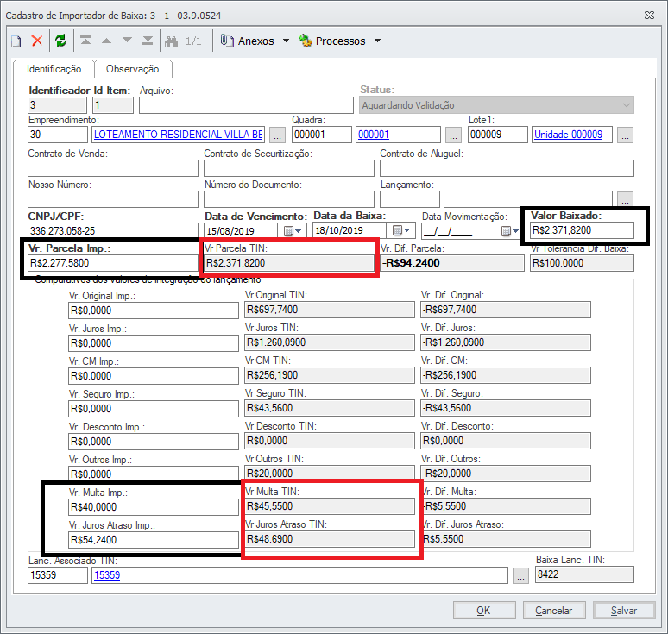Click the Vr. Seguro Imp. field
Screen dimensions: 668x634
click(x=154, y=409)
